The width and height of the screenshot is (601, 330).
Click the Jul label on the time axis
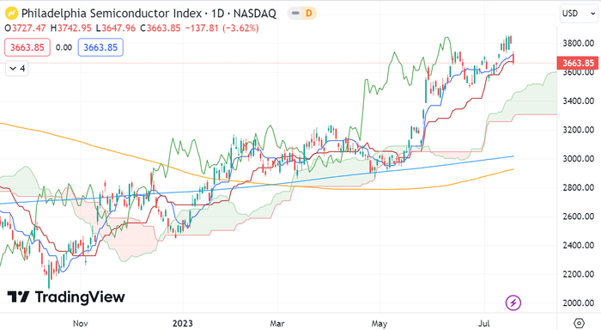click(x=483, y=323)
